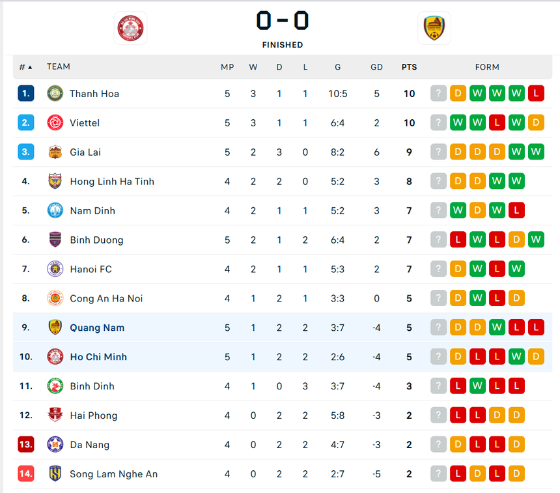This screenshot has width=560, height=493.
Task: Click Thanh Hoa's red L form badge
Action: click(x=536, y=93)
